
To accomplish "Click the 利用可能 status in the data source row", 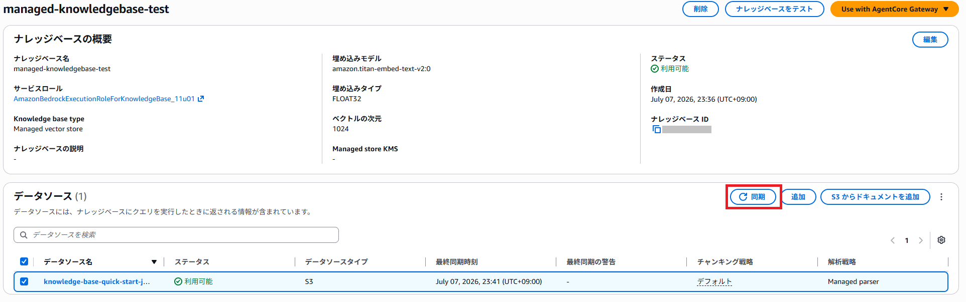I will coord(193,281).
